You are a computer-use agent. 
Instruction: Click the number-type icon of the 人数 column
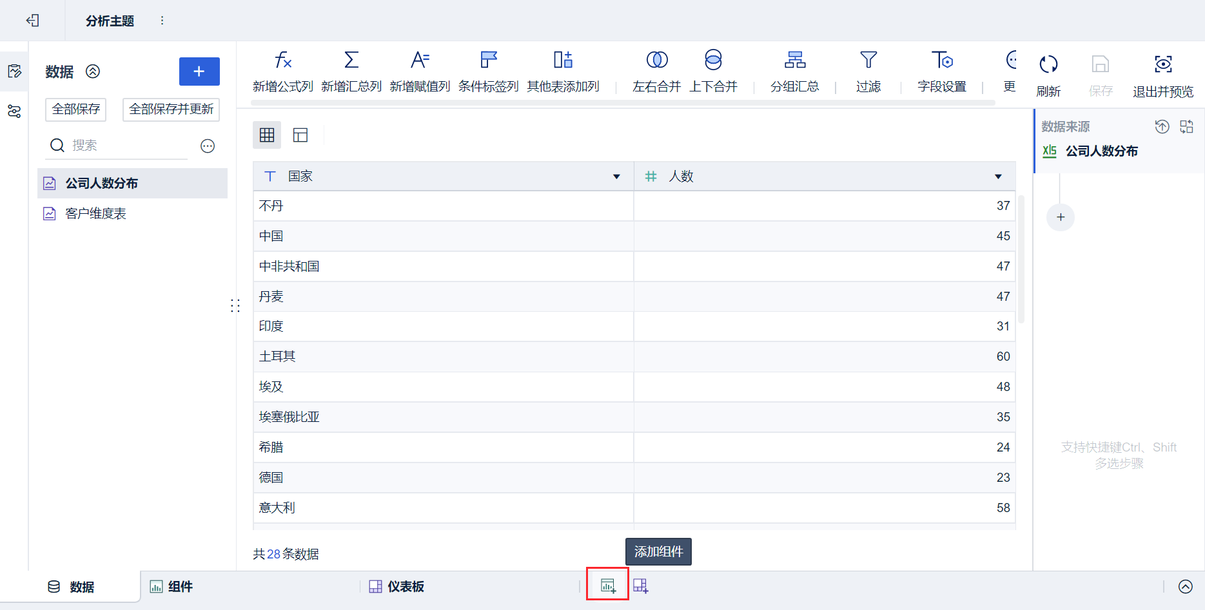pyautogui.click(x=651, y=176)
